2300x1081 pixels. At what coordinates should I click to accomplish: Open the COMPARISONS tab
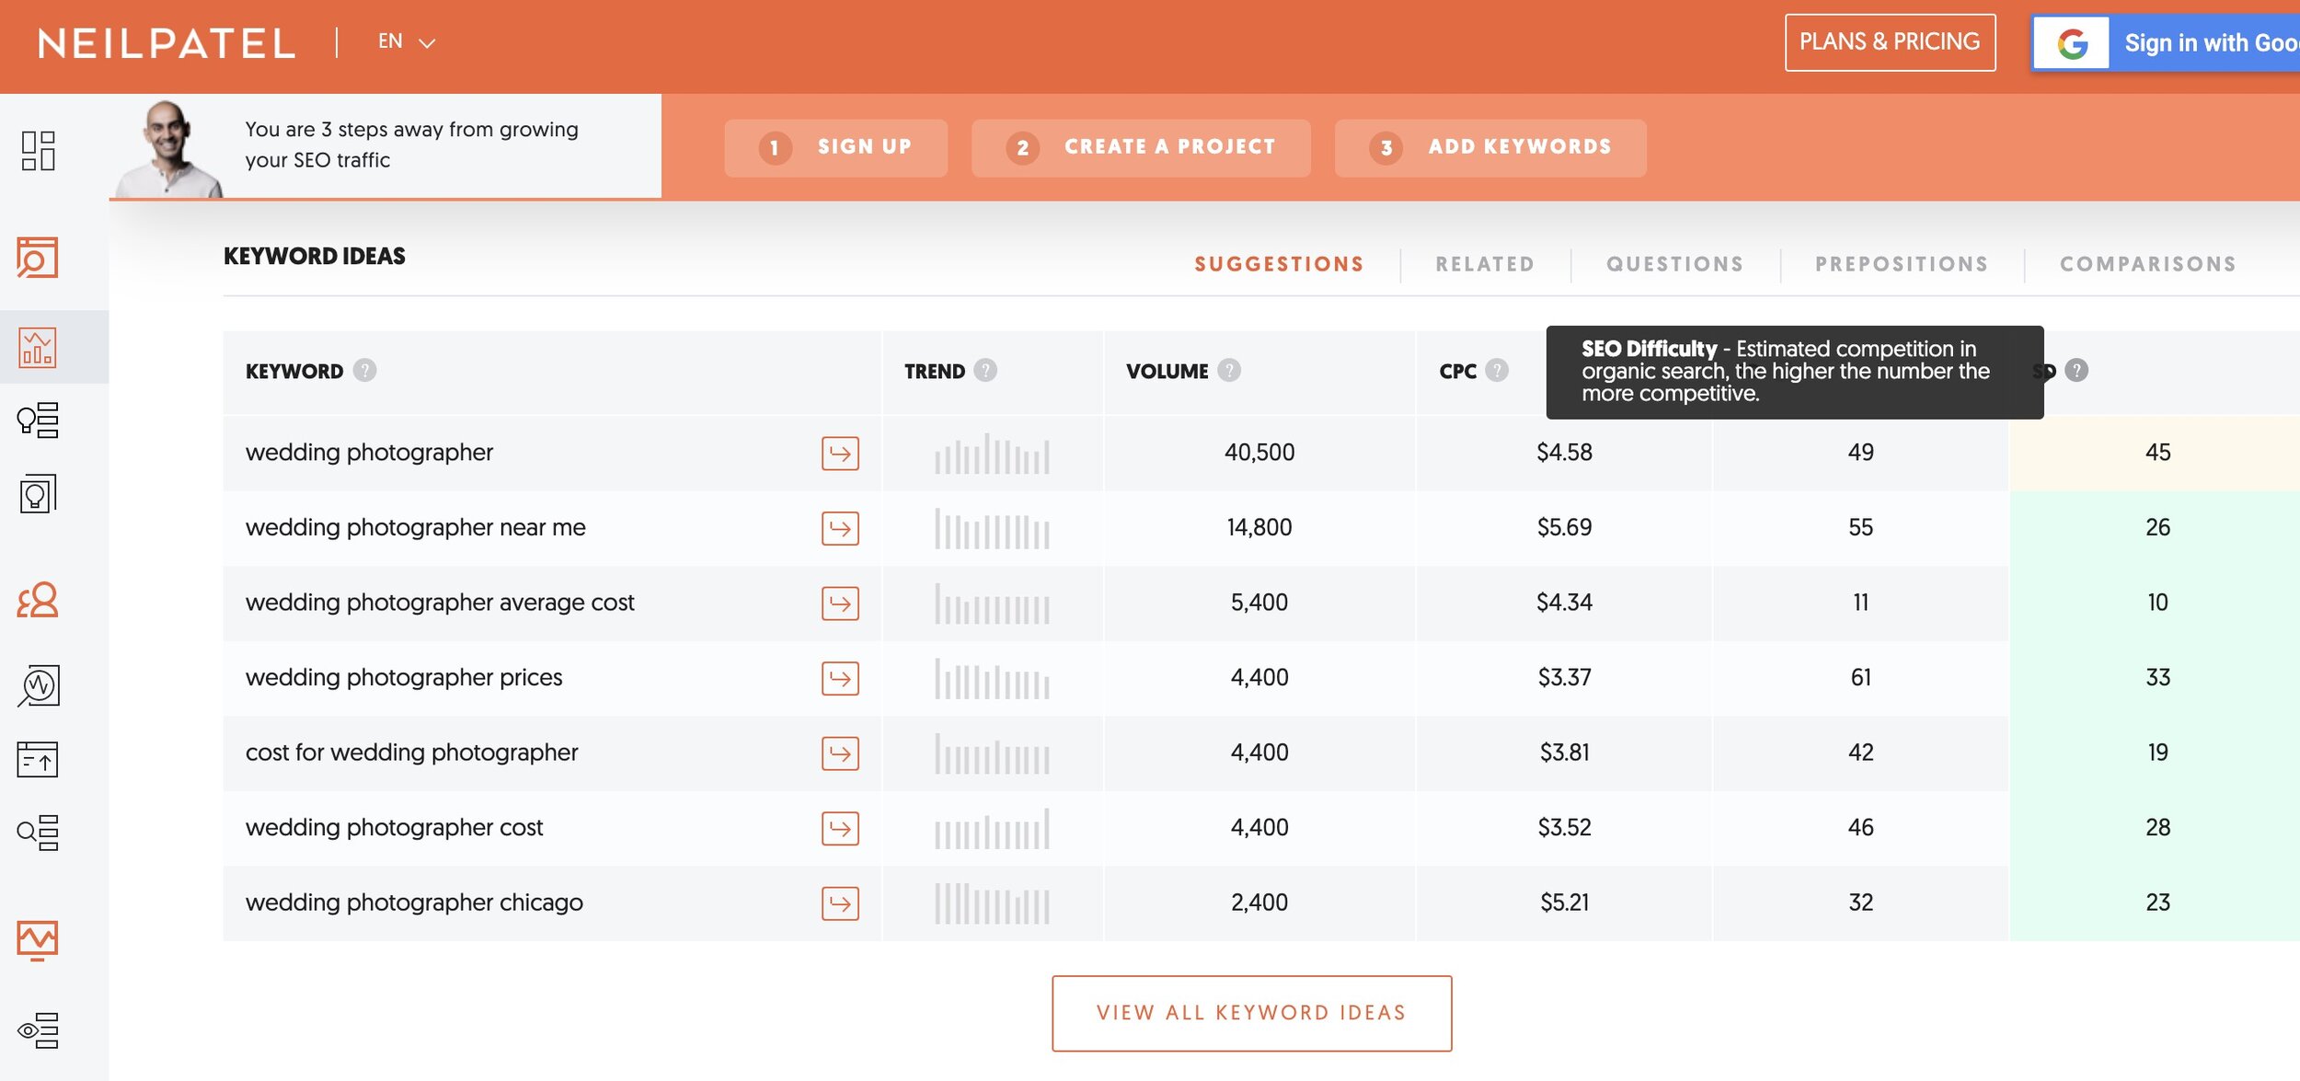pyautogui.click(x=2147, y=264)
